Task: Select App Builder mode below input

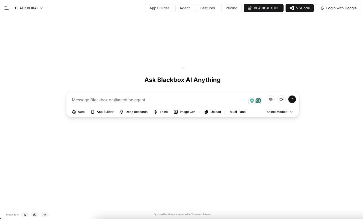Action: click(x=102, y=112)
